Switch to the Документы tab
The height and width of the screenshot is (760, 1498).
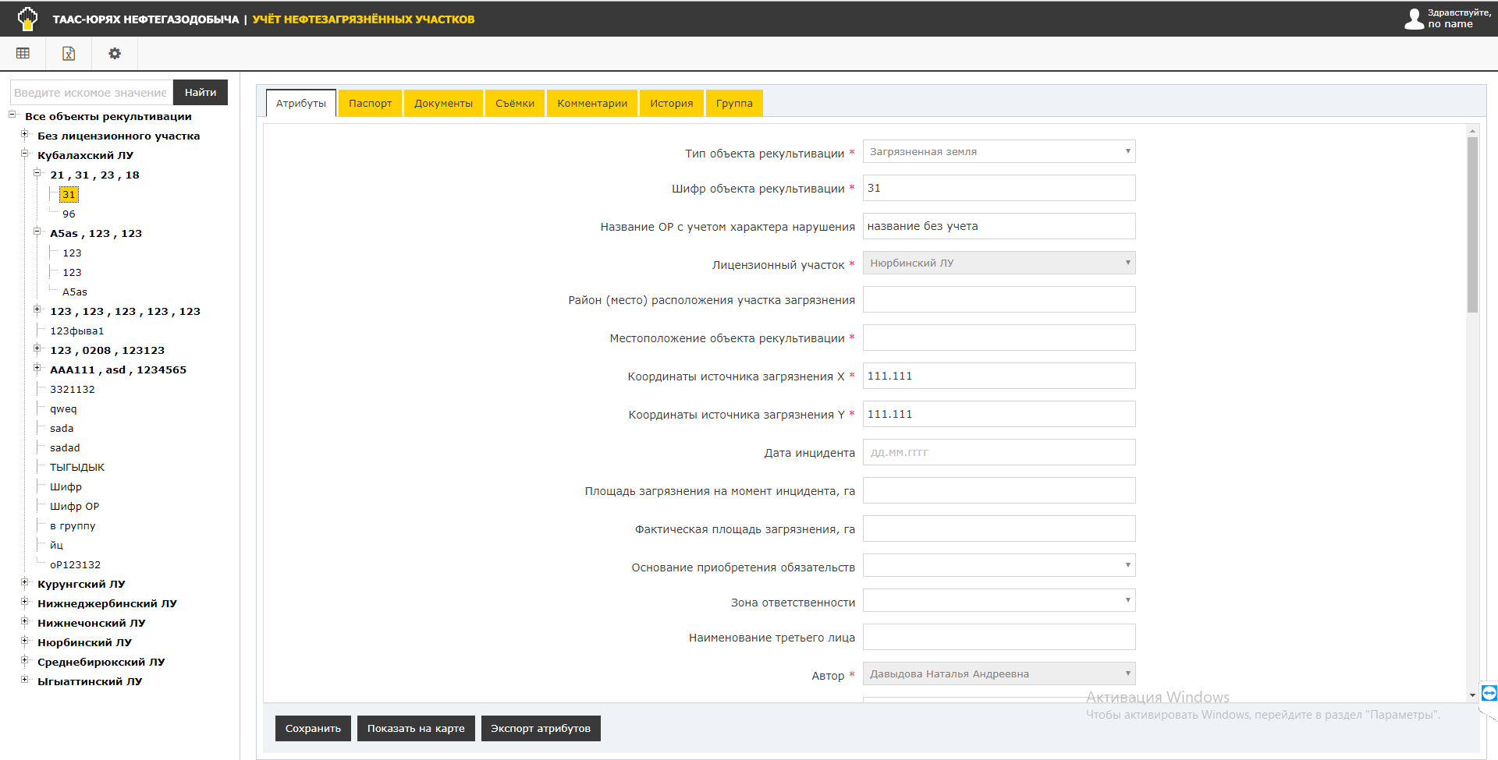443,104
